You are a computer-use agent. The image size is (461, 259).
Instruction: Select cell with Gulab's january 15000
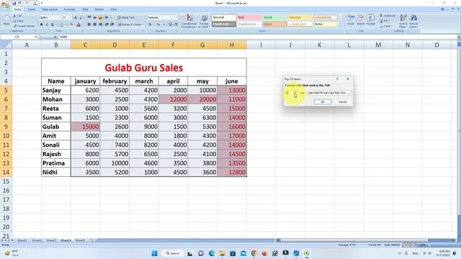85,127
